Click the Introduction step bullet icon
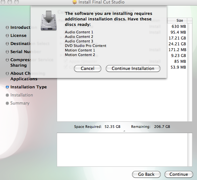 coord(7,28)
